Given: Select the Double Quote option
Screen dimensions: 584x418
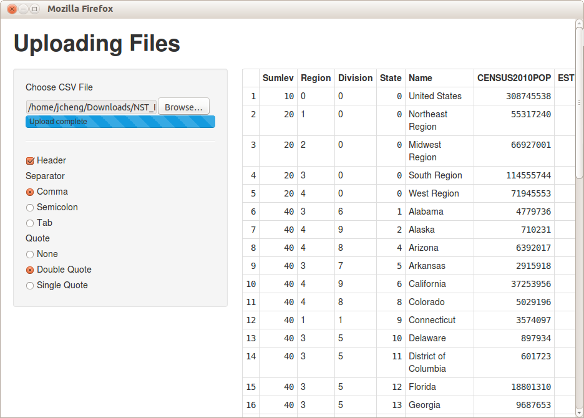Looking at the screenshot, I should [x=30, y=270].
